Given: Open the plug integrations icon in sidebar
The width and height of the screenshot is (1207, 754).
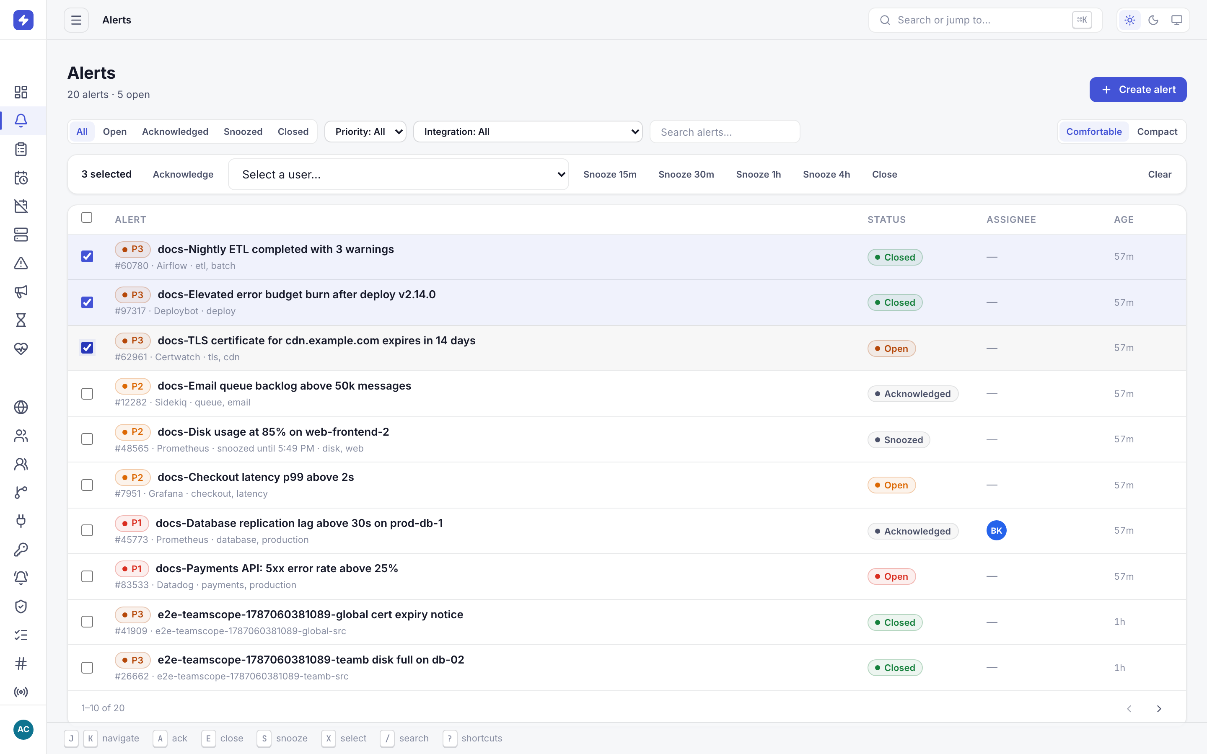Looking at the screenshot, I should pos(21,521).
